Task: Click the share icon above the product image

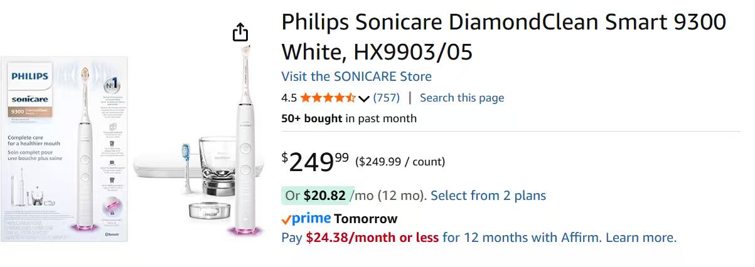Action: (x=240, y=32)
